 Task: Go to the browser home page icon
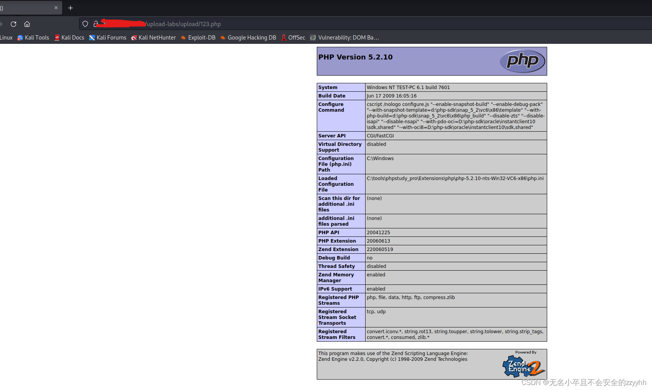(27, 24)
